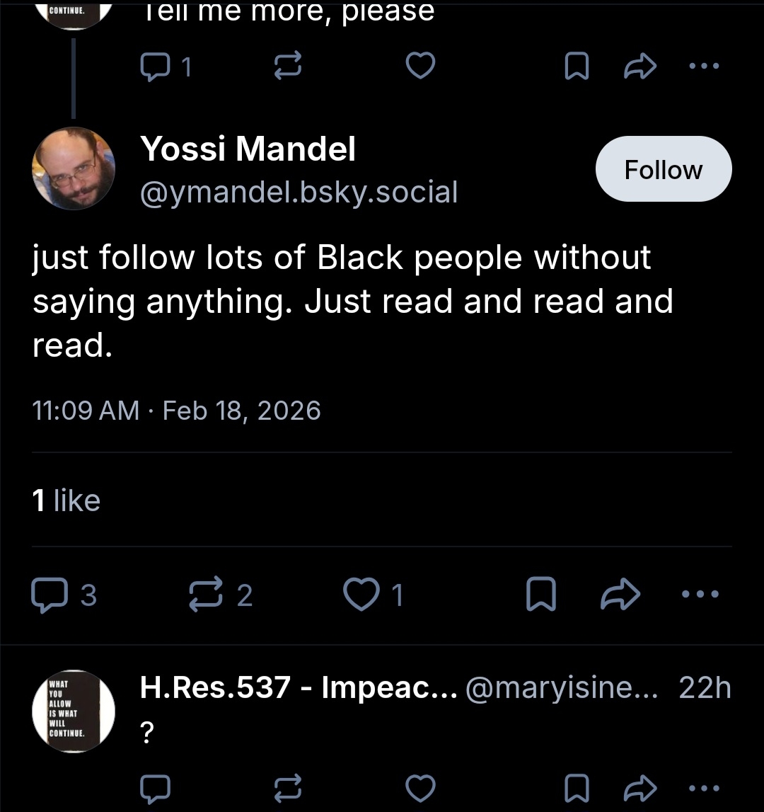
Task: Like the "?" reply post
Action: (x=420, y=787)
